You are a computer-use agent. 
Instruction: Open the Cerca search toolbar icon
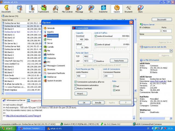(x=56, y=9)
